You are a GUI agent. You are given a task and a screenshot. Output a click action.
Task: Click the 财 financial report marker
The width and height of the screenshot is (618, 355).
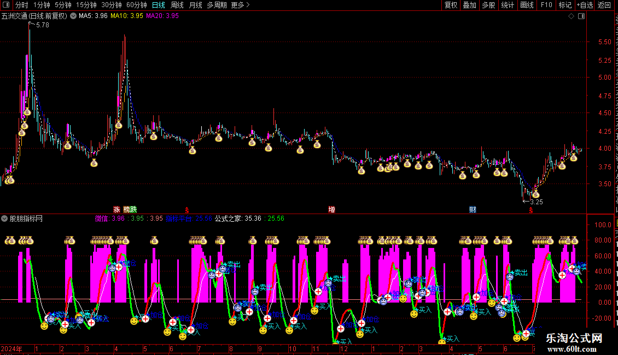click(x=473, y=209)
